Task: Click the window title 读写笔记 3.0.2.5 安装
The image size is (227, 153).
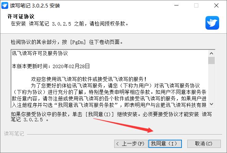Action: (35, 6)
